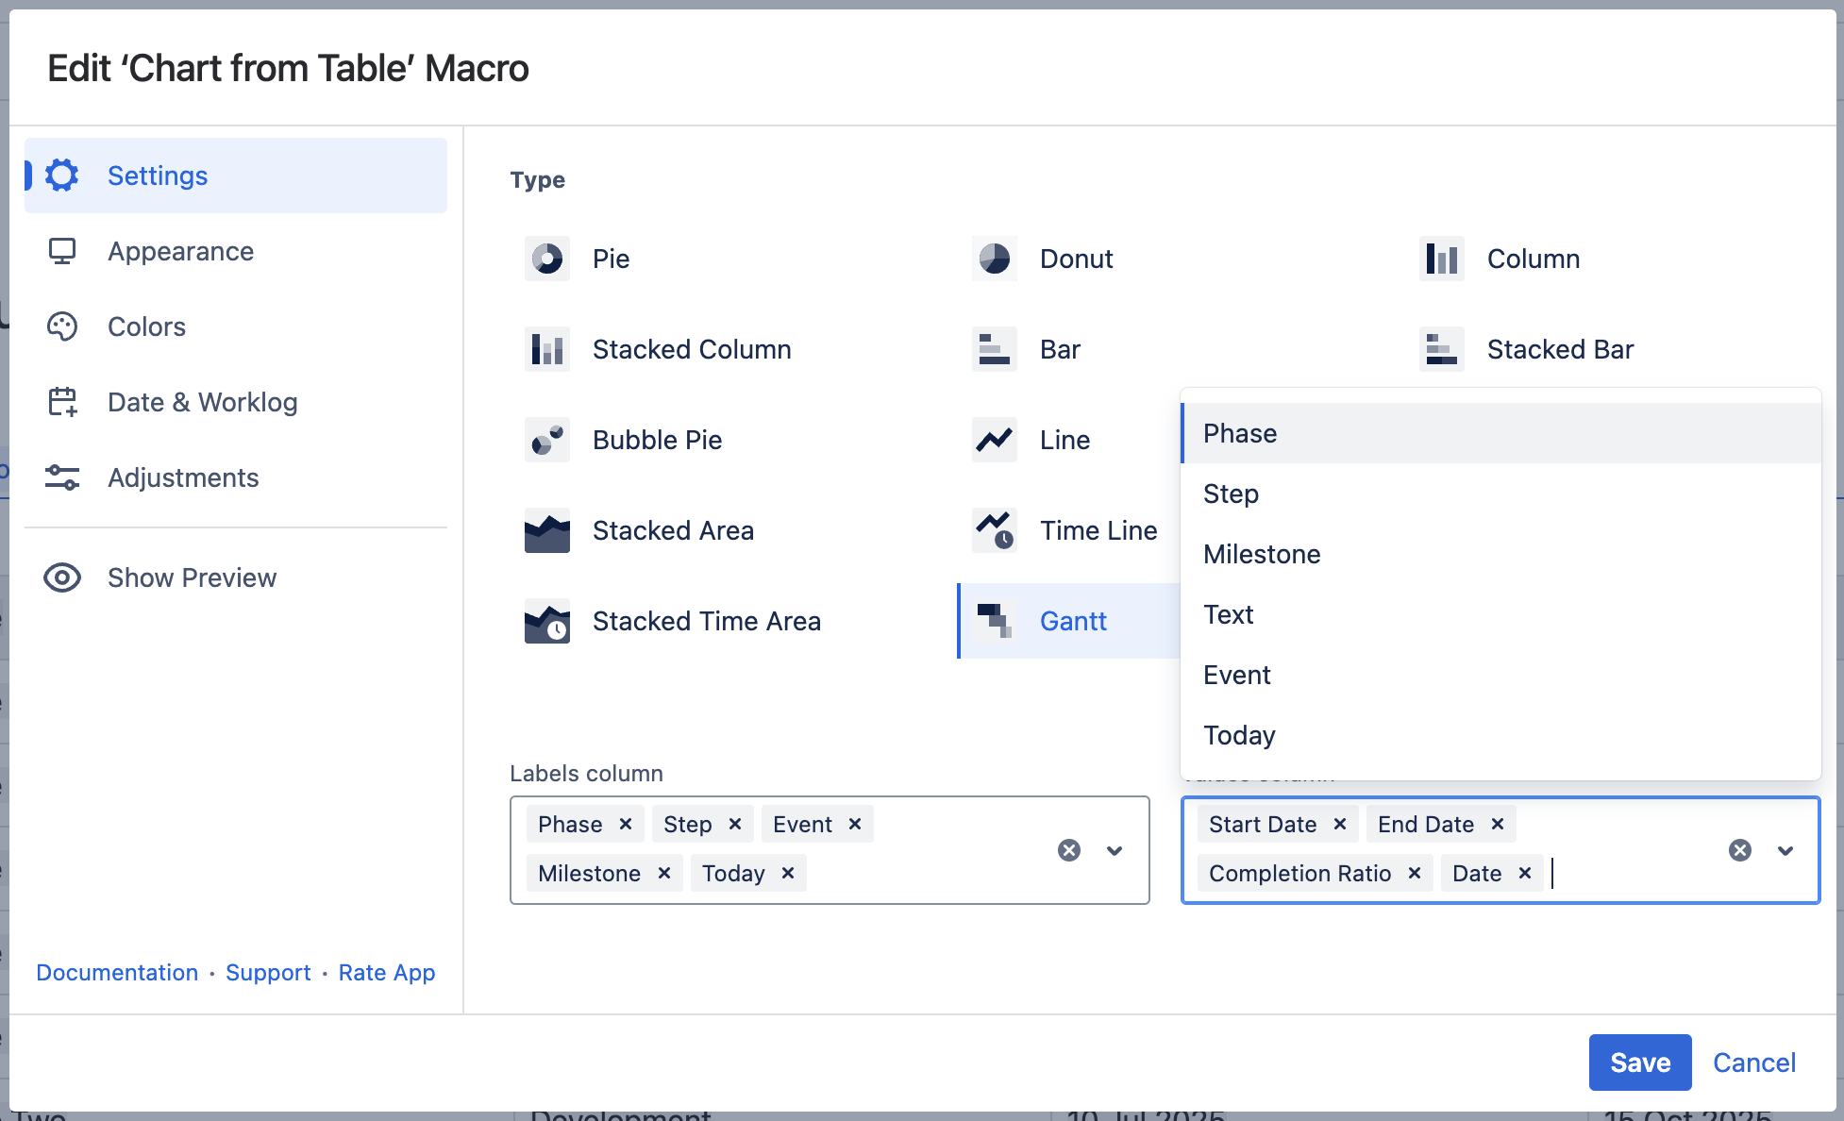Select the Stacked Bar chart icon
This screenshot has width=1844, height=1121.
click(x=1442, y=349)
